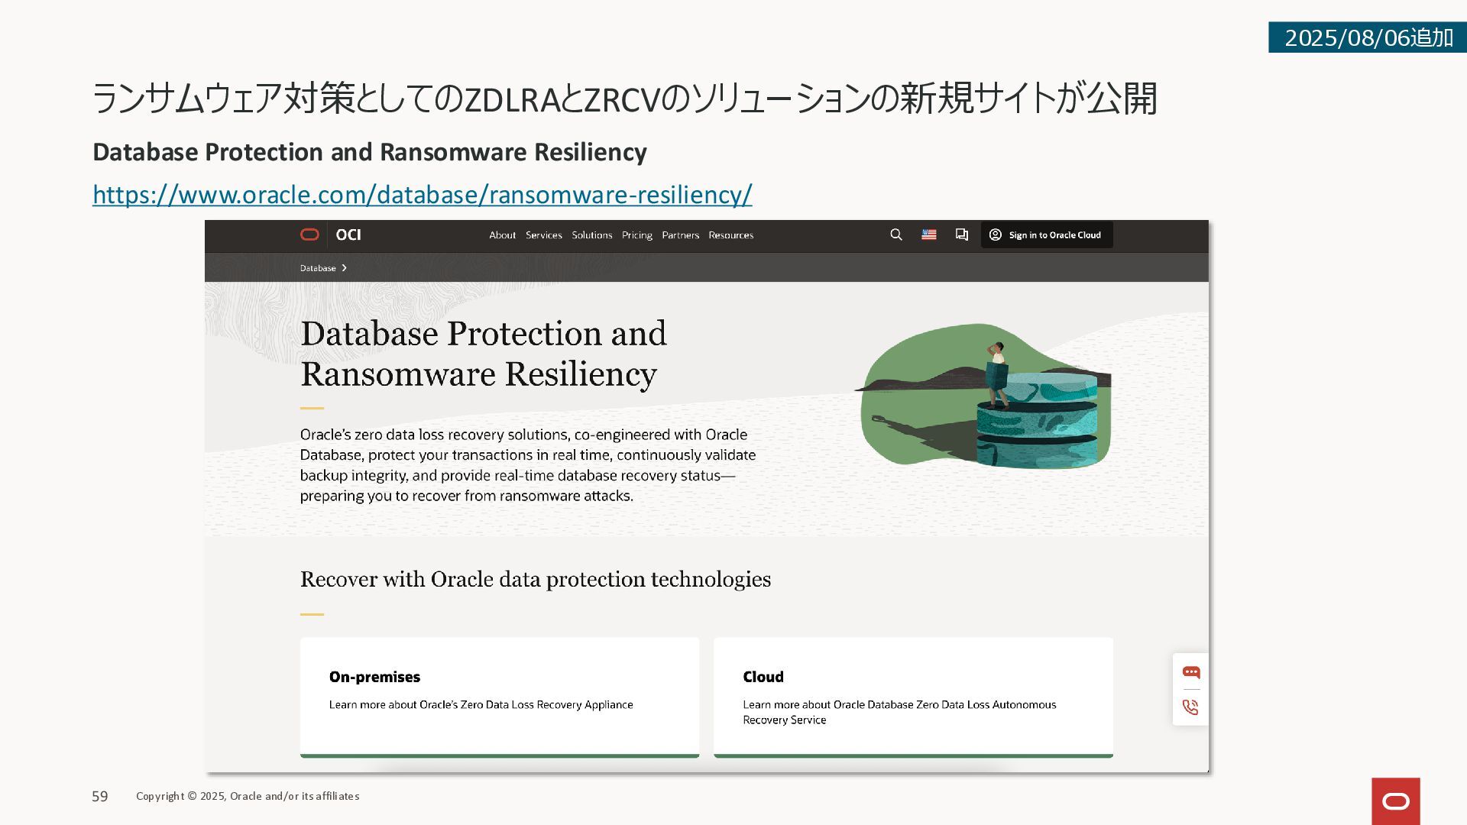Image resolution: width=1467 pixels, height=825 pixels.
Task: Click the 2025/08/06追加 date badge
Action: click(x=1368, y=37)
